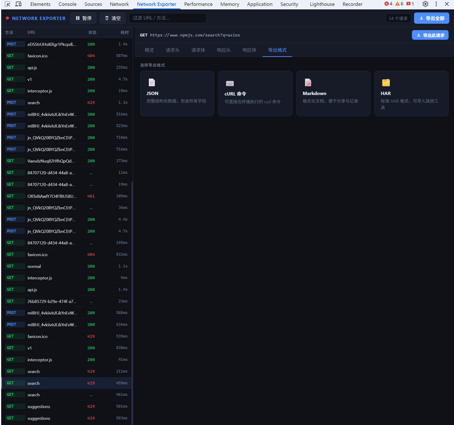Open the 响应头 response headers tab
Image resolution: width=454 pixels, height=425 pixels.
click(x=224, y=50)
